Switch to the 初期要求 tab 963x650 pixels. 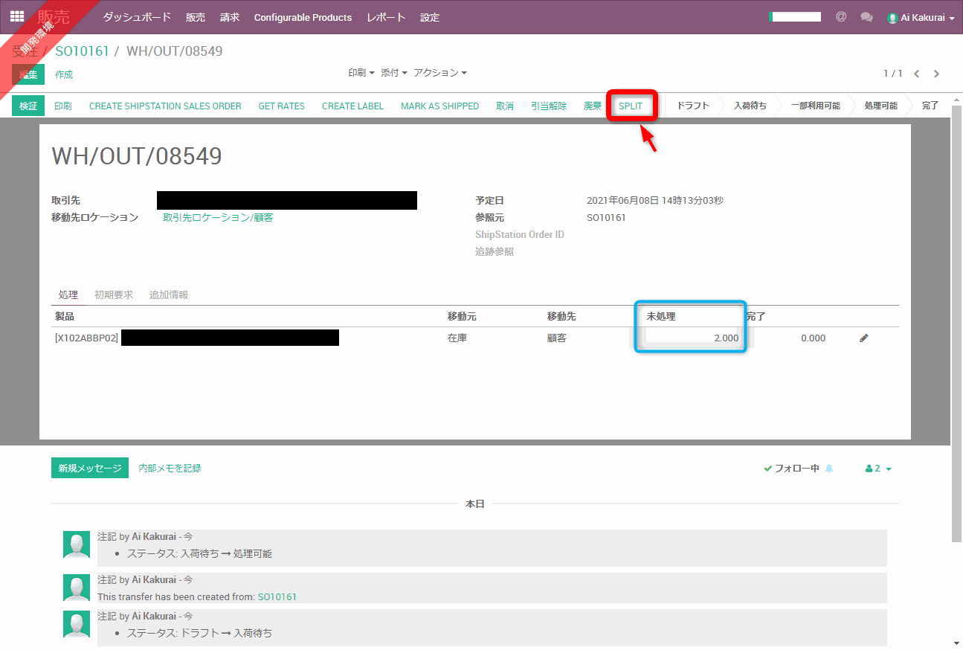pos(114,295)
